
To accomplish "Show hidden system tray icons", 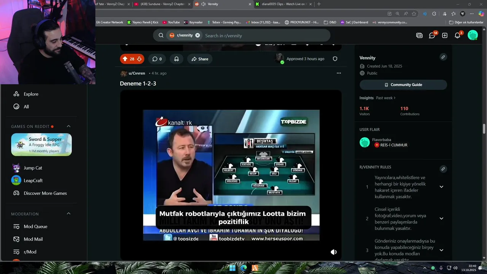I will 425,268.
